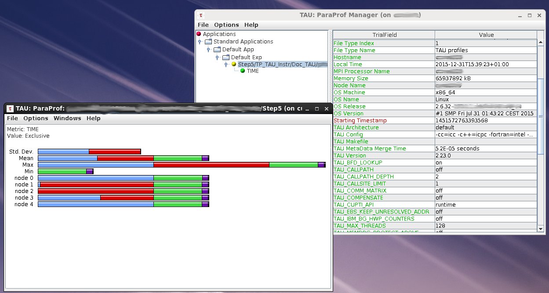Collapse the Standard Applications tree node
Viewport: 549px width, 293px height.
coord(200,42)
